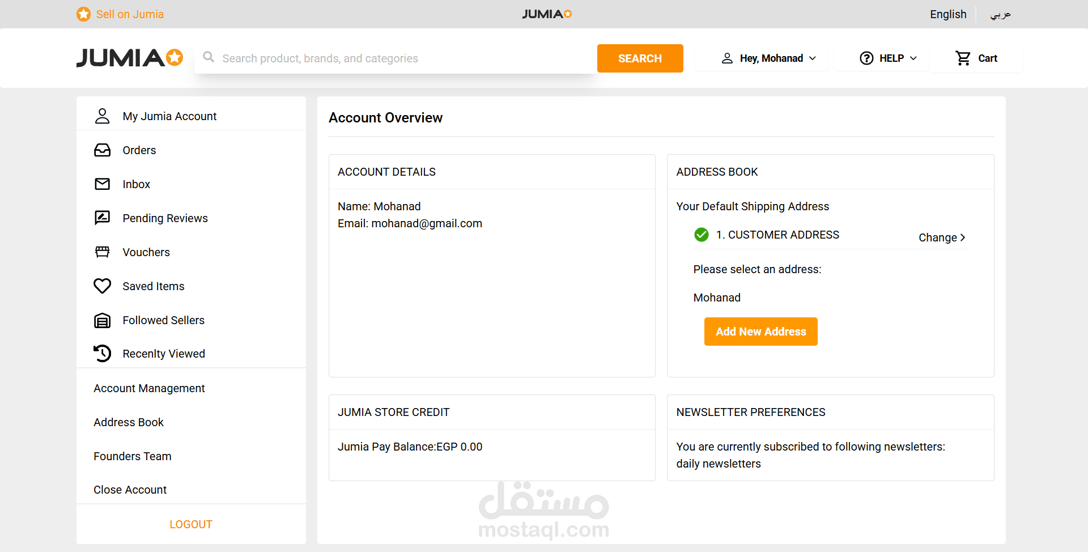
Task: Click the Followed Sellers store icon
Action: coord(102,320)
